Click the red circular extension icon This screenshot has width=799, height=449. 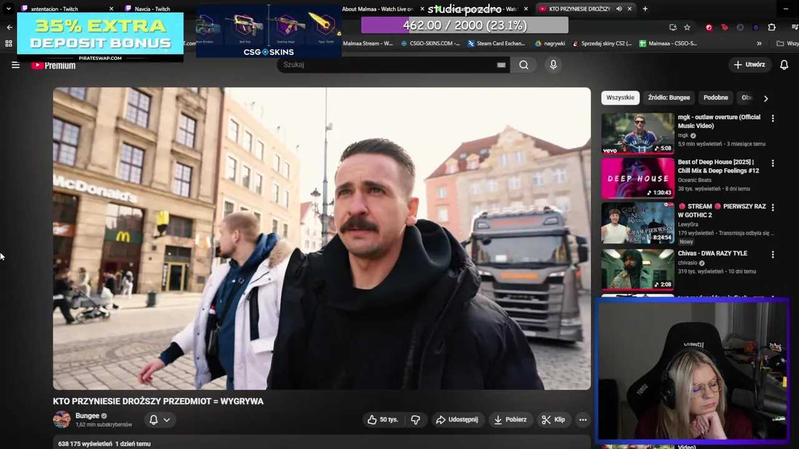pos(708,27)
